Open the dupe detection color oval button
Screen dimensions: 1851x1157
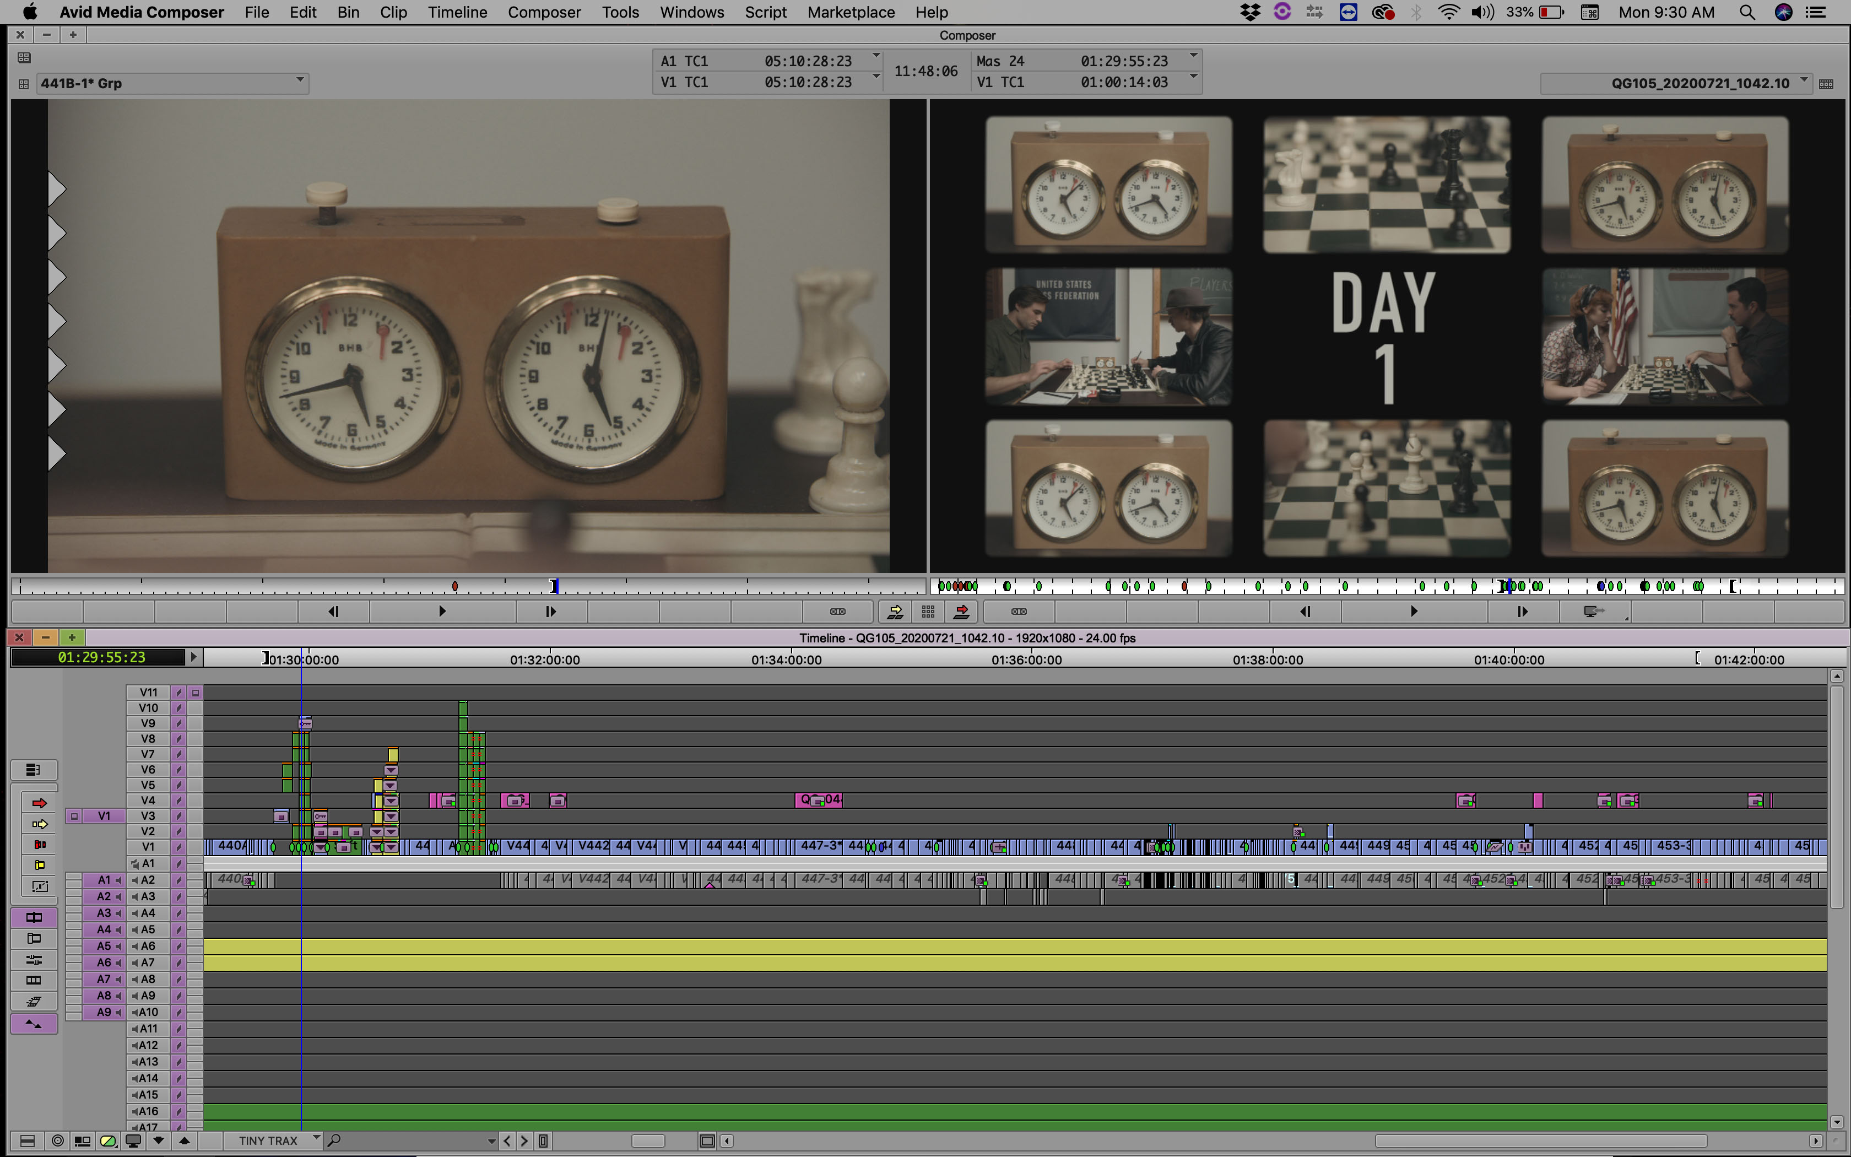coord(108,1140)
